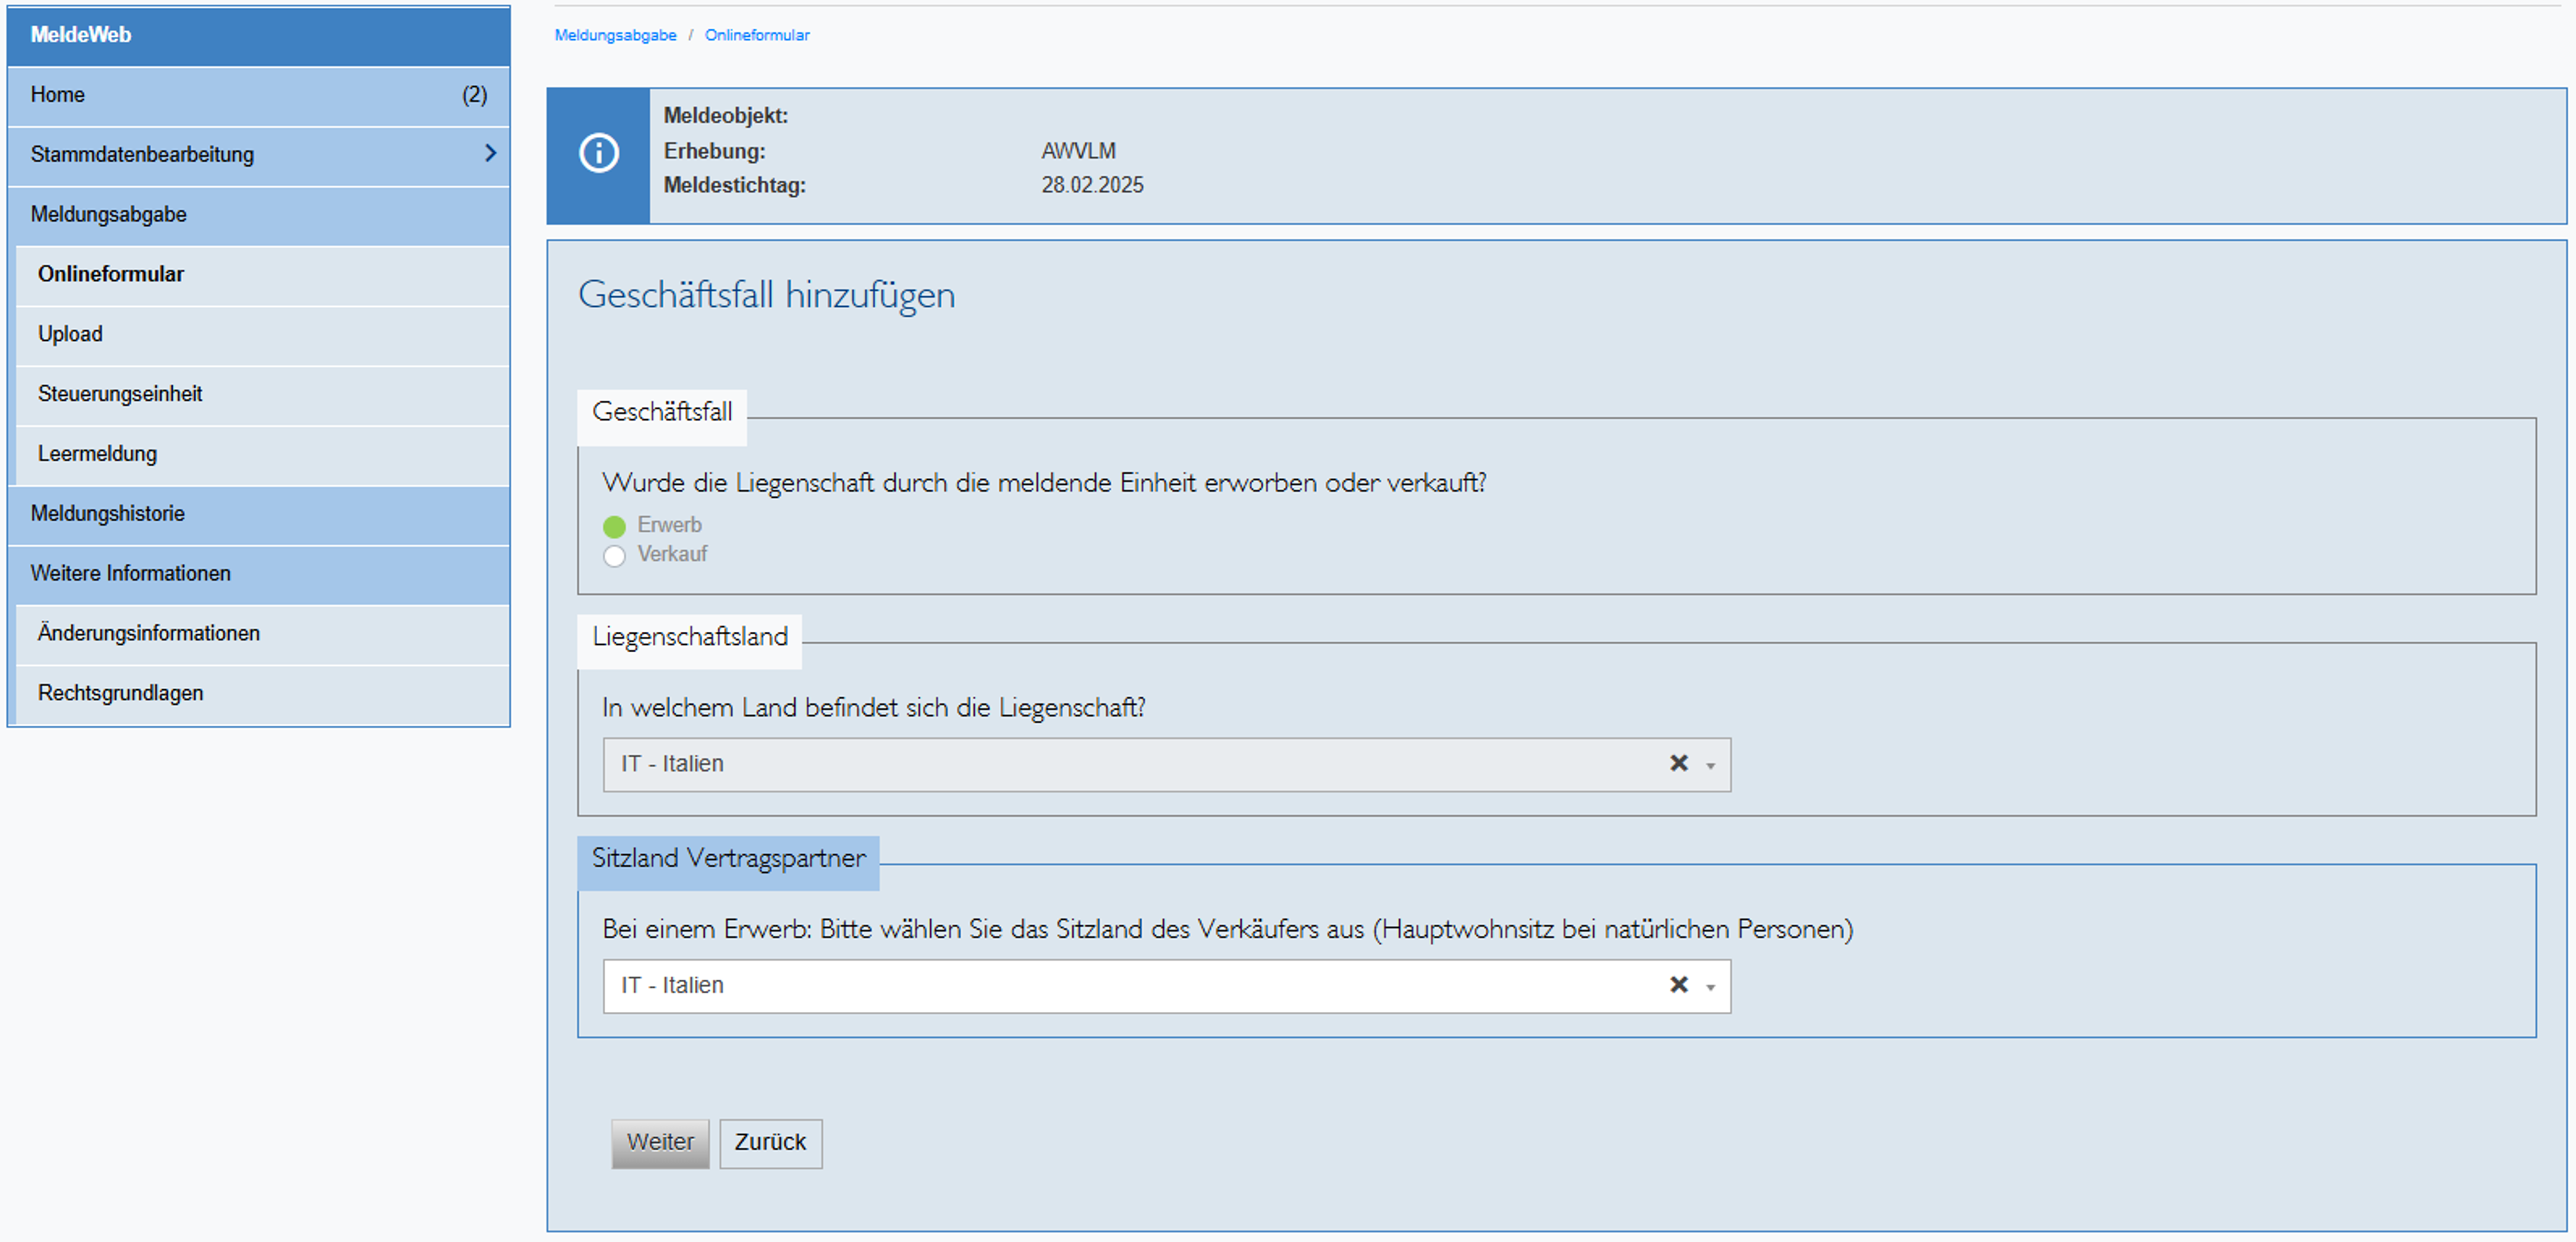Go to Onlineformular sidebar item
The image size is (2576, 1242).
click(111, 274)
